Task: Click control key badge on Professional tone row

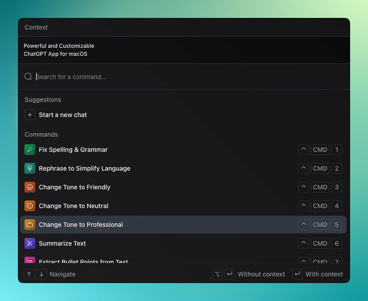Action: coord(303,225)
